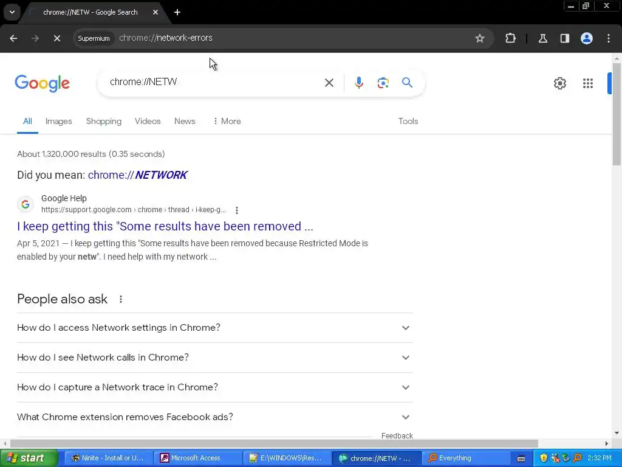Click the Google logo
Image resolution: width=622 pixels, height=467 pixels.
43,83
